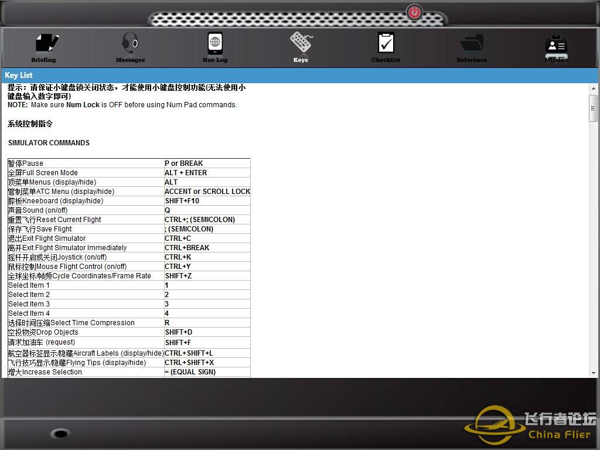Select the 顶菜单Menus (display/hide) row
The height and width of the screenshot is (450, 600).
point(129,182)
